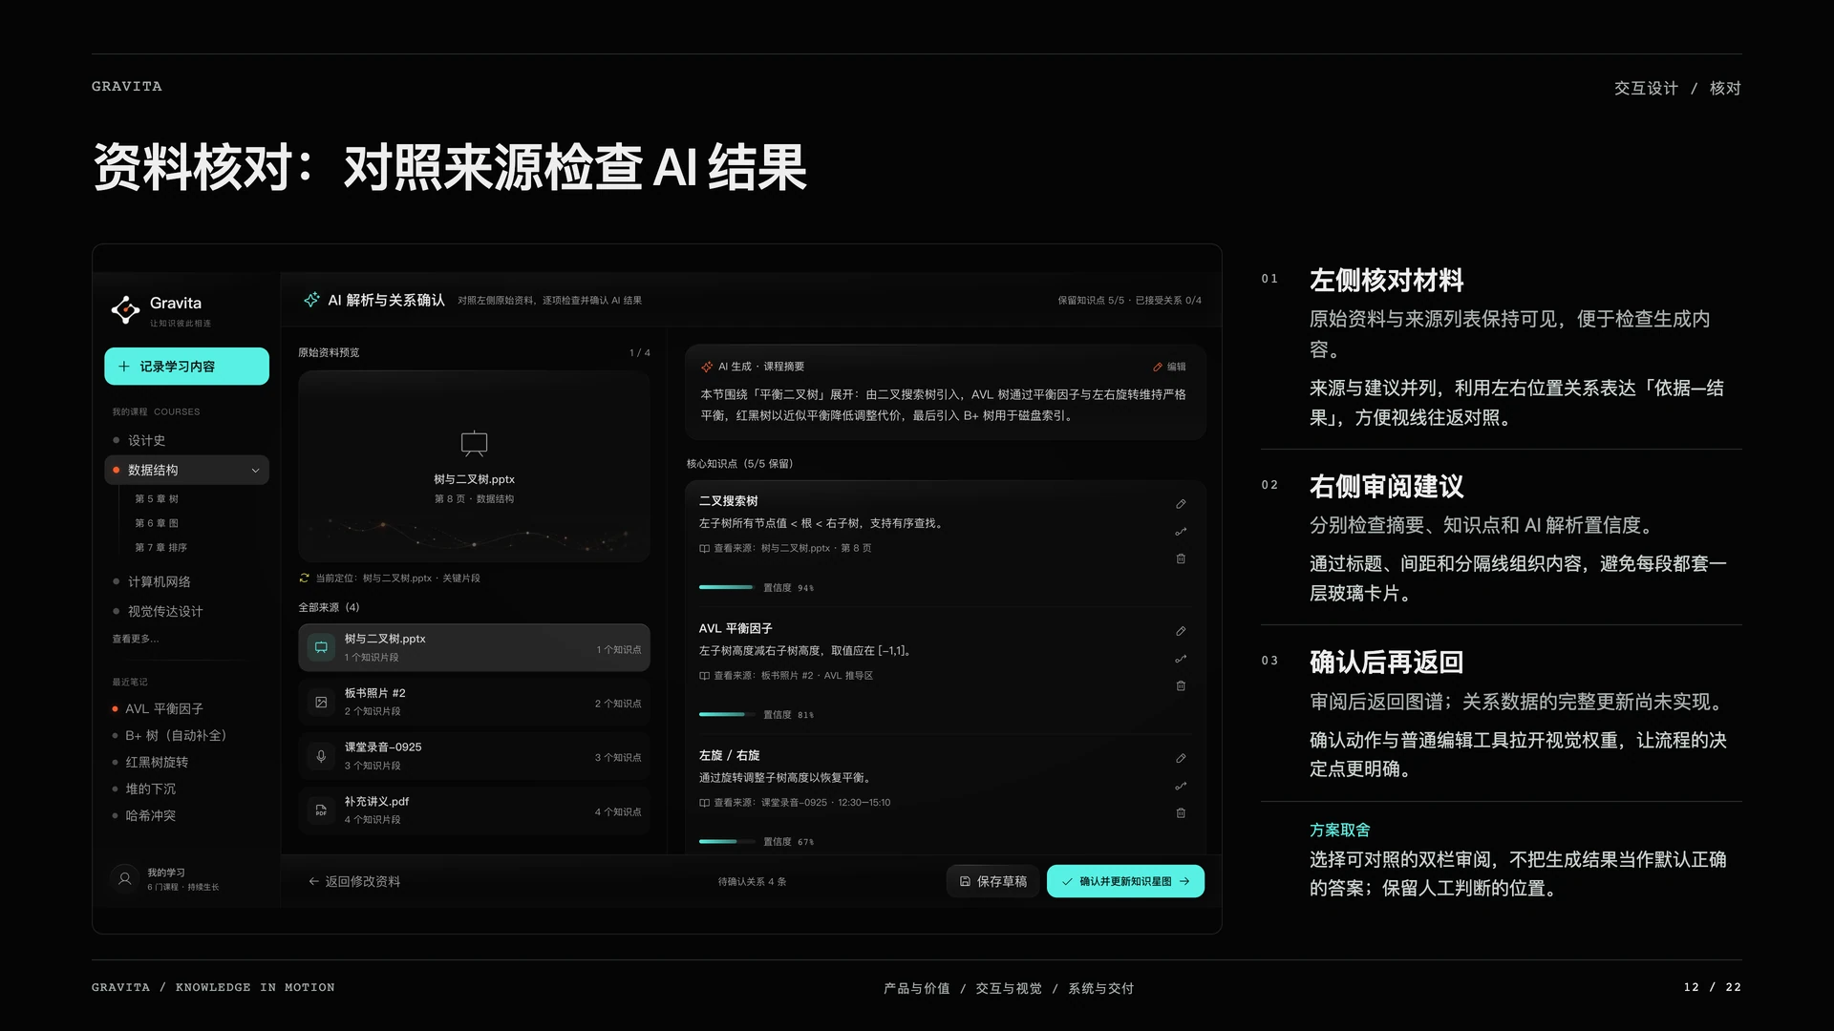Click the presentation icon of 树与二叉树.pptx source
The image size is (1834, 1031).
pos(321,647)
